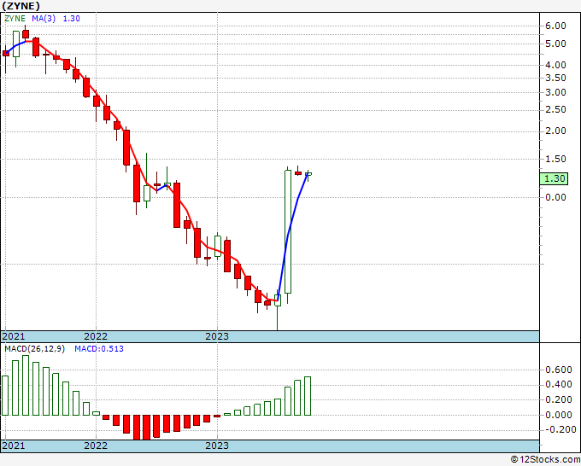Click the MACD(26,12,9) indicator label
The image size is (581, 466).
[34, 349]
